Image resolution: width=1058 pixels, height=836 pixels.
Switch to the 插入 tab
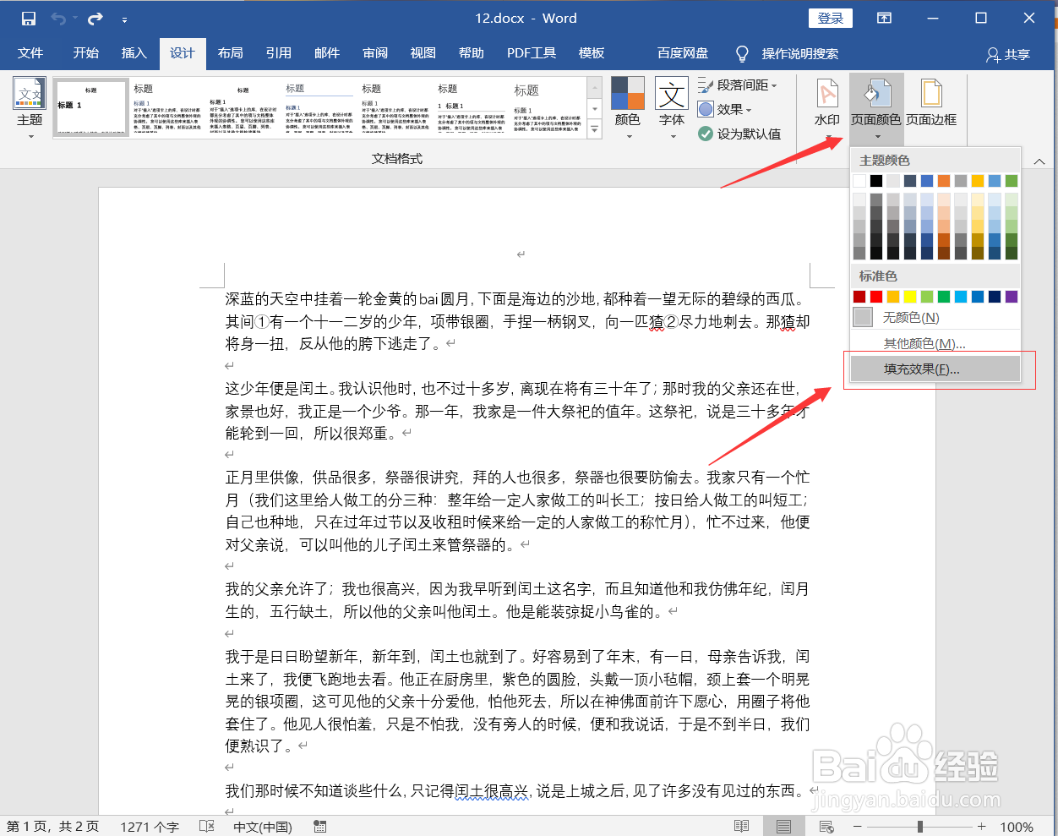(134, 53)
